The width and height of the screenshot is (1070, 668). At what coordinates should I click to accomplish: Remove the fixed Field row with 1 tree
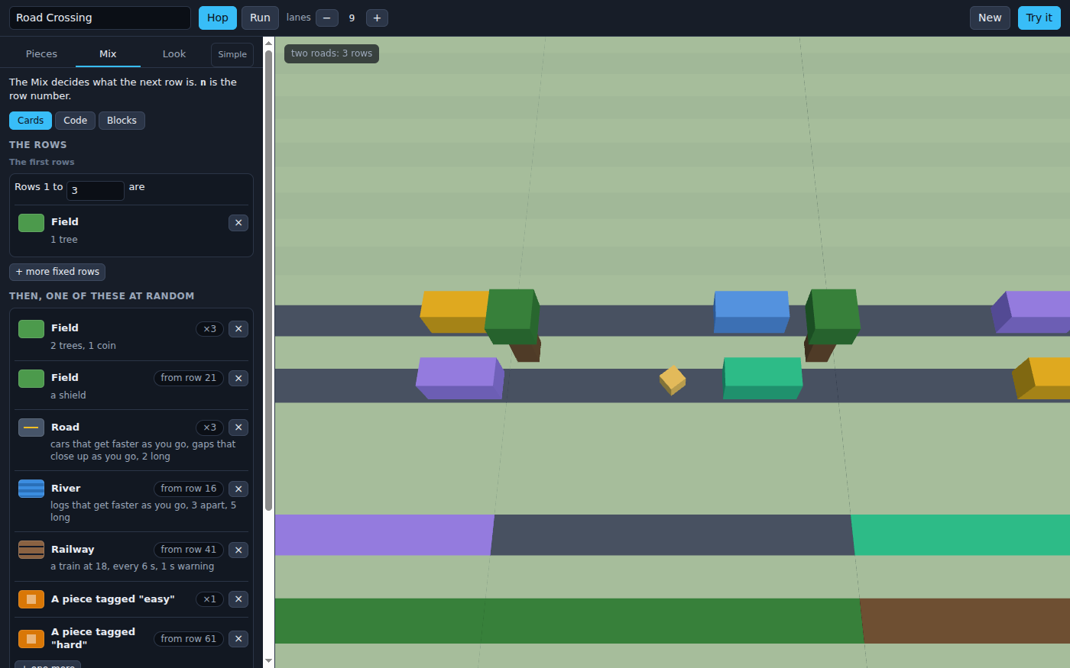tap(238, 223)
